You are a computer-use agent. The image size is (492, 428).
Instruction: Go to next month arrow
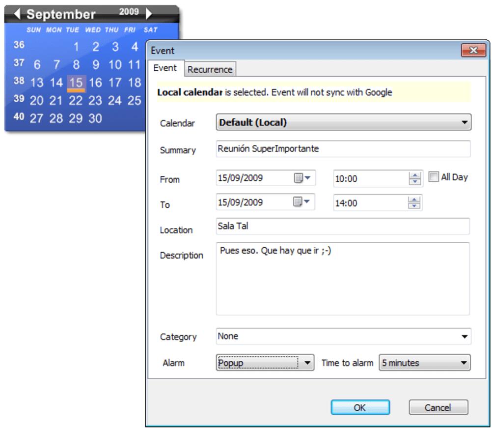click(149, 14)
